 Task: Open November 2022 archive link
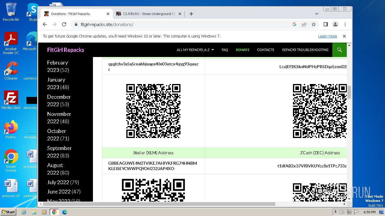pos(59,118)
